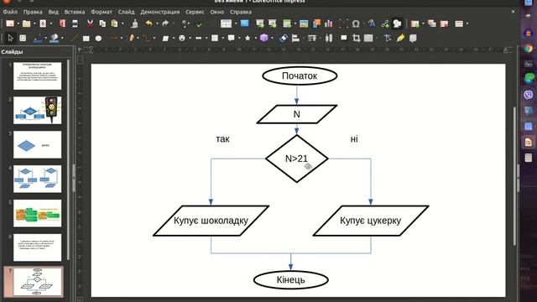Viewport: 537px width, 302px height.
Task: Click the New presentation icon
Action: [x=10, y=23]
